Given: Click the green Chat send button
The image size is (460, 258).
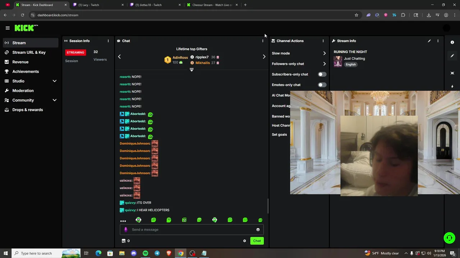Looking at the screenshot, I should point(257,241).
